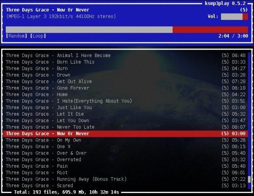
Task: Click the playlist scrollbar thumb
Action: (x=249, y=179)
